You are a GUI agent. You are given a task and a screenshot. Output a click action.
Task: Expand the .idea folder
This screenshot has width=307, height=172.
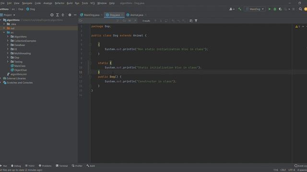tap(4, 24)
